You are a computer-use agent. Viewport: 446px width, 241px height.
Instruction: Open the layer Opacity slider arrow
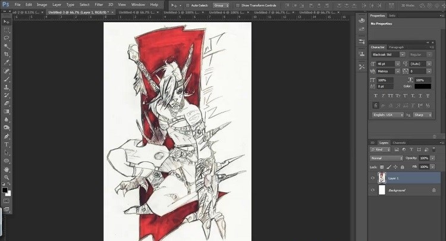pos(433,158)
